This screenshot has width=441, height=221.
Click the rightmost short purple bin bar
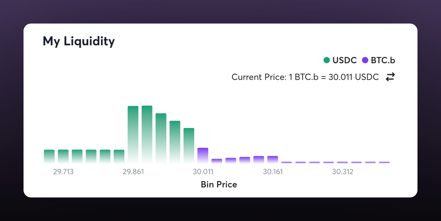[384, 162]
